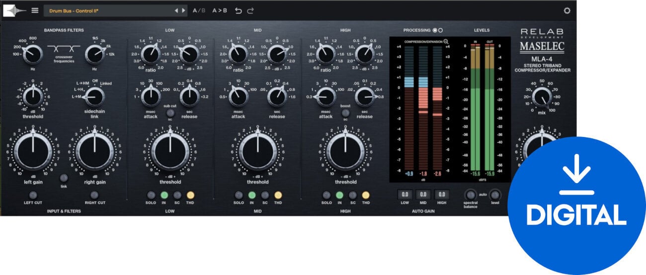Click the mix percentage knob
Screen dimensions: 646x275
point(541,96)
